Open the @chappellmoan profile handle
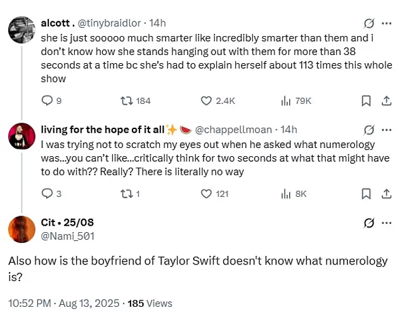402x315 pixels. click(x=236, y=130)
